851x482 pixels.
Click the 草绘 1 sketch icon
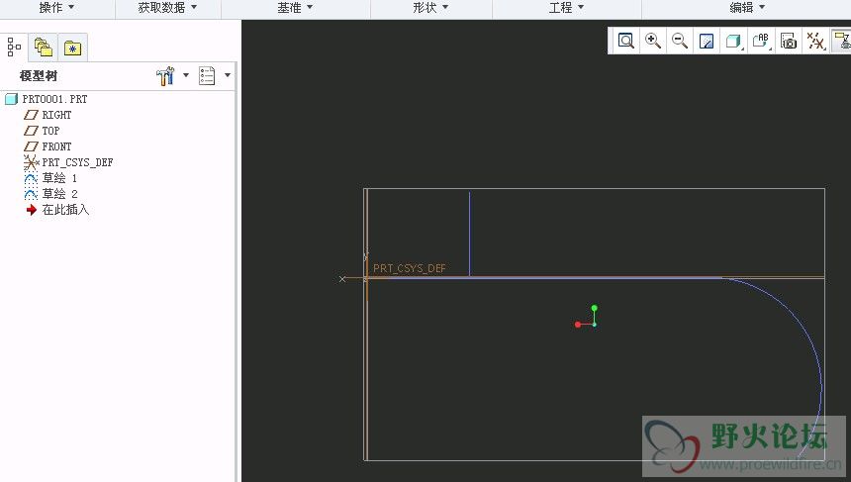pyautogui.click(x=31, y=178)
